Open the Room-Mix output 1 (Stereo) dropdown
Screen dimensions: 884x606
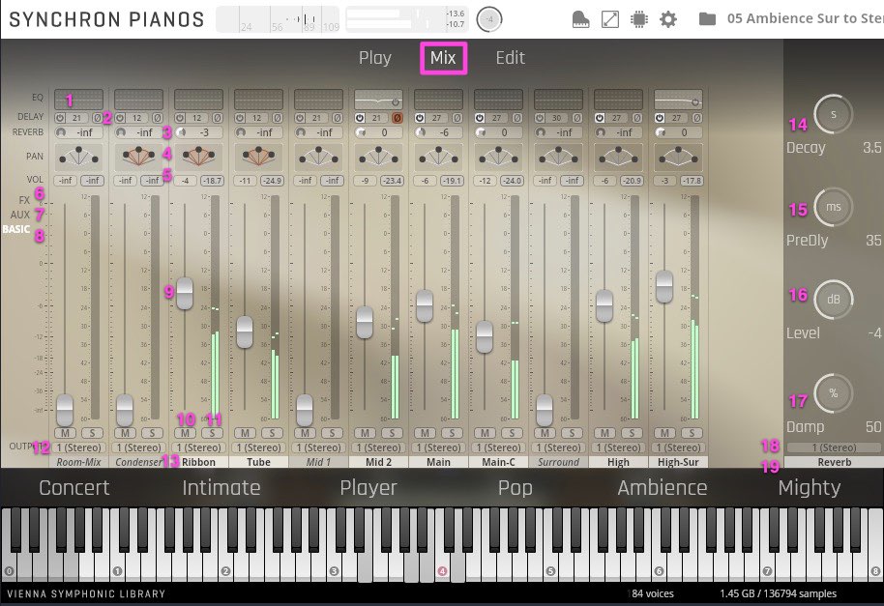point(78,447)
